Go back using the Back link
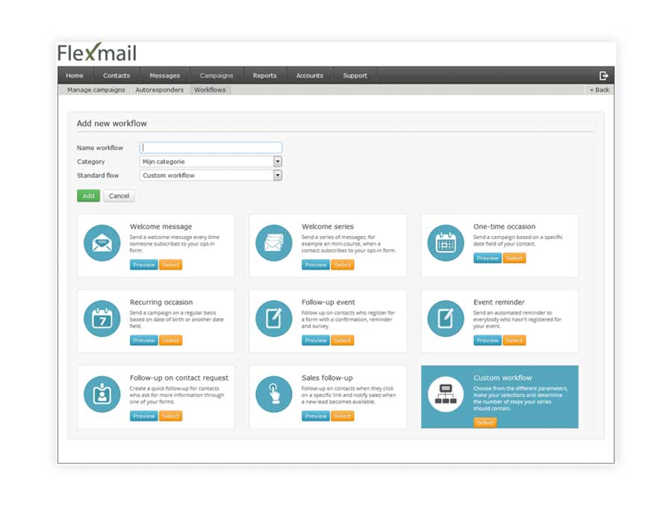 tap(600, 90)
